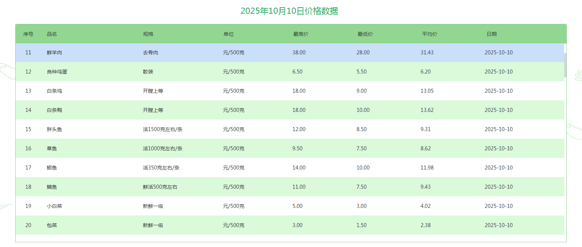Image resolution: width=582 pixels, height=247 pixels.
Task: Click the 小白菜 average price 4.02
Action: point(426,206)
